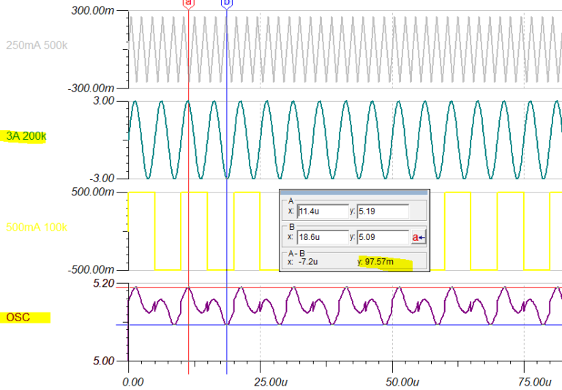This screenshot has width=562, height=390.
Task: Click the 0.00 time axis label
Action: click(133, 382)
